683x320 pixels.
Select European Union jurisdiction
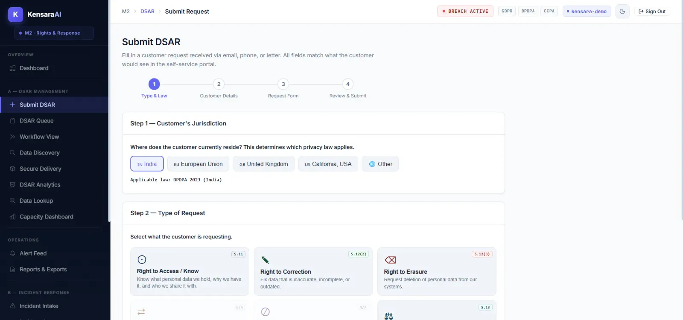(x=198, y=164)
